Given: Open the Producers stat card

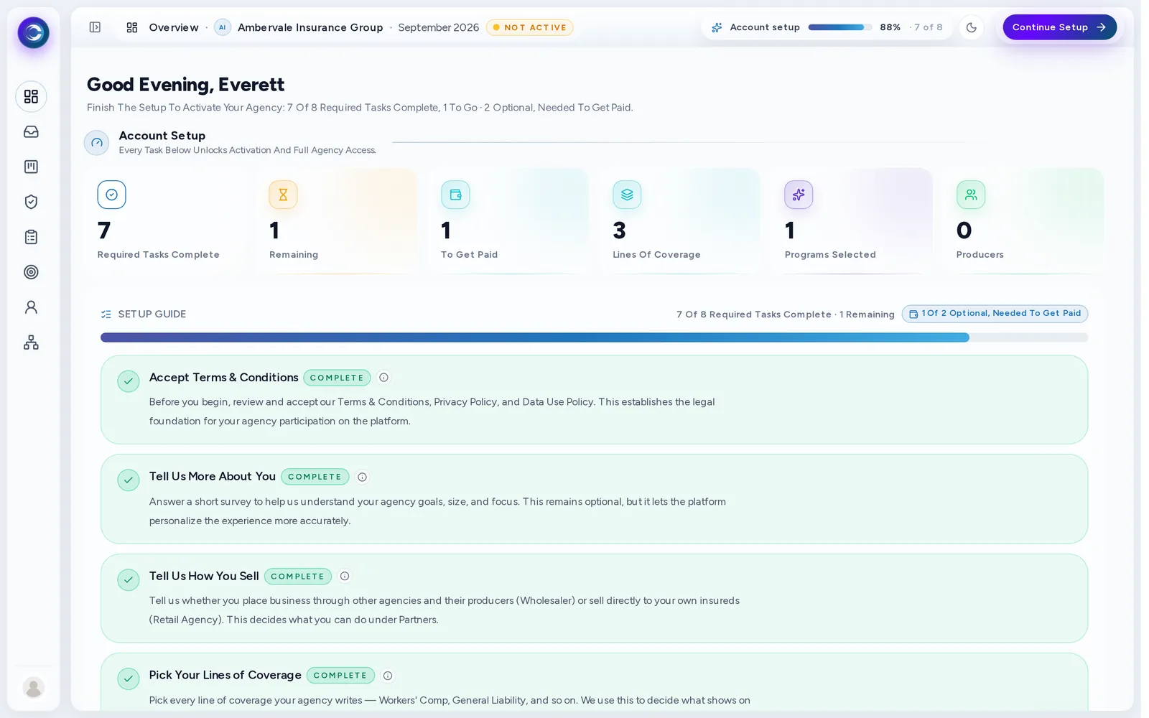Looking at the screenshot, I should (1023, 221).
